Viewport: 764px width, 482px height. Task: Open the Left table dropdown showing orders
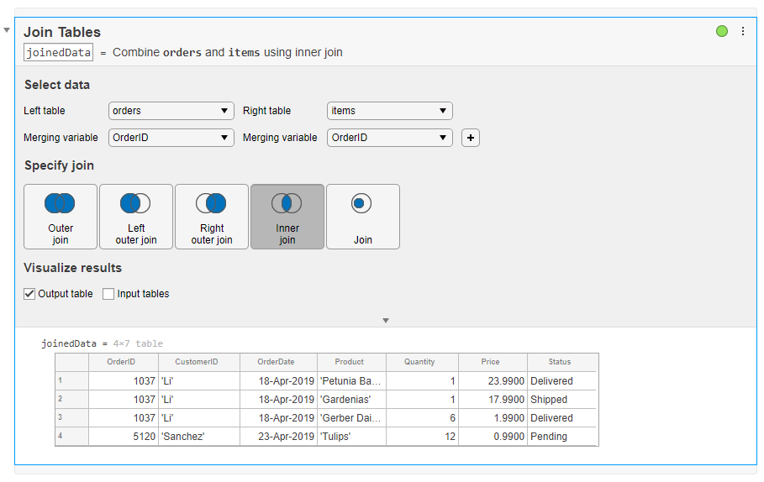click(x=171, y=111)
